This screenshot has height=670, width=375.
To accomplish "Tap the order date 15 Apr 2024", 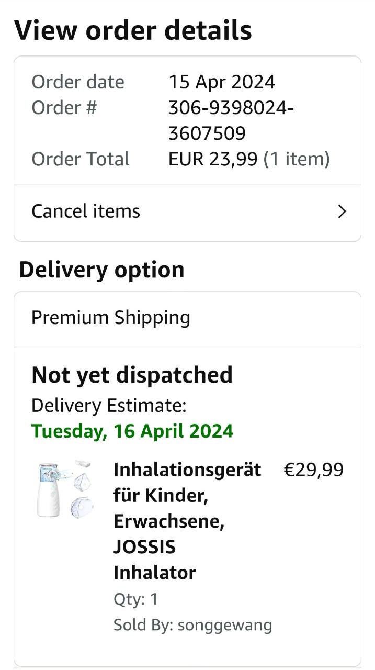I will [221, 82].
